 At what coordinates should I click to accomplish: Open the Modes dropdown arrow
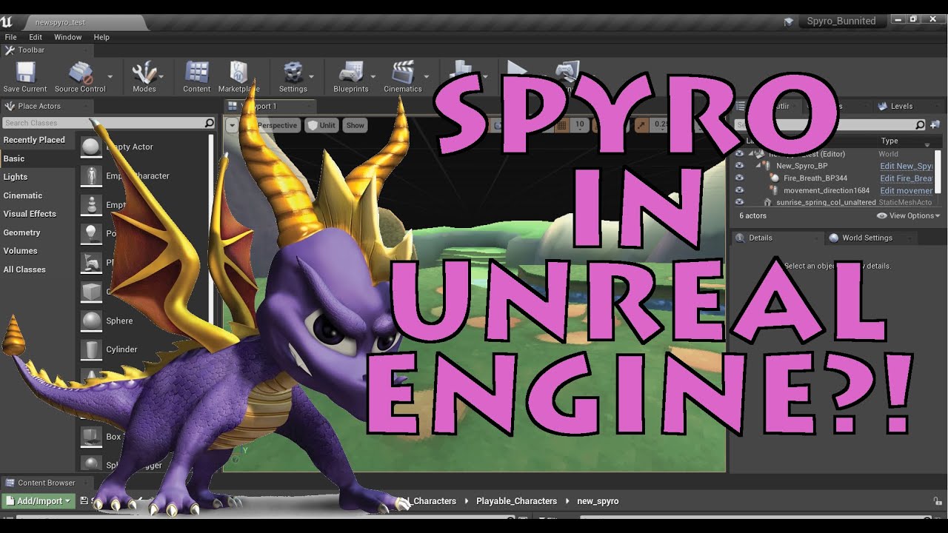[161, 76]
